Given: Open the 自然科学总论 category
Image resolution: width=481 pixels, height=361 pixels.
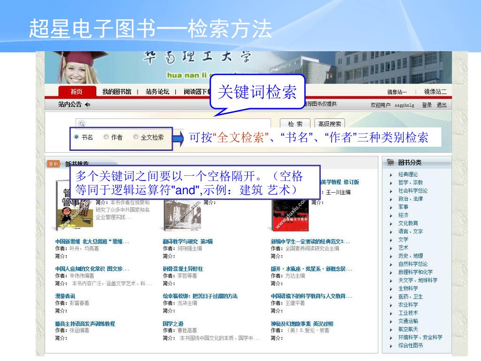Looking at the screenshot, I should pyautogui.click(x=413, y=264).
